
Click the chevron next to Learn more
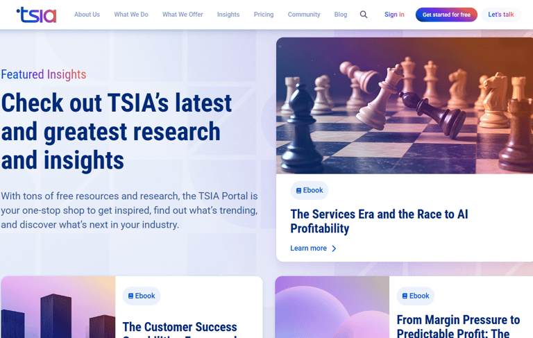[x=334, y=248]
